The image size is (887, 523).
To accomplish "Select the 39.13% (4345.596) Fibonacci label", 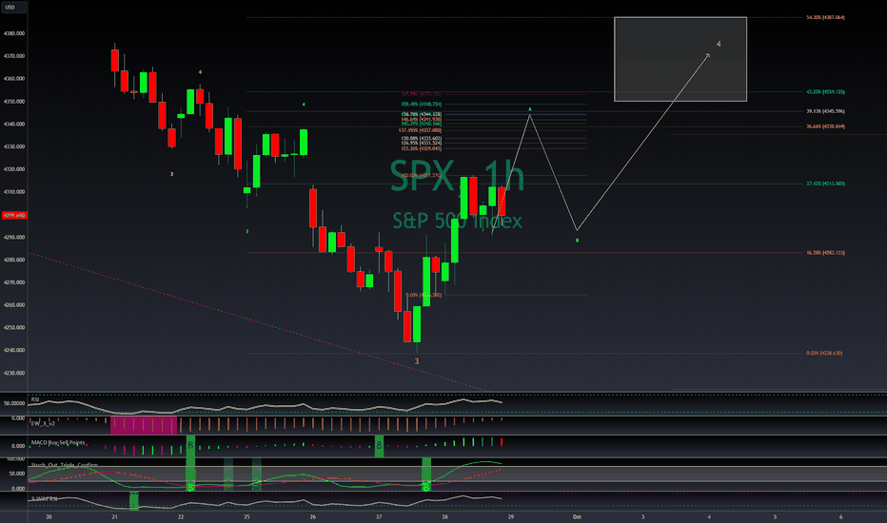I will (825, 111).
